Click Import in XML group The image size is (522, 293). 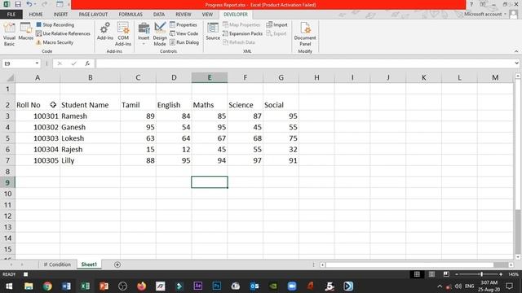coord(277,25)
